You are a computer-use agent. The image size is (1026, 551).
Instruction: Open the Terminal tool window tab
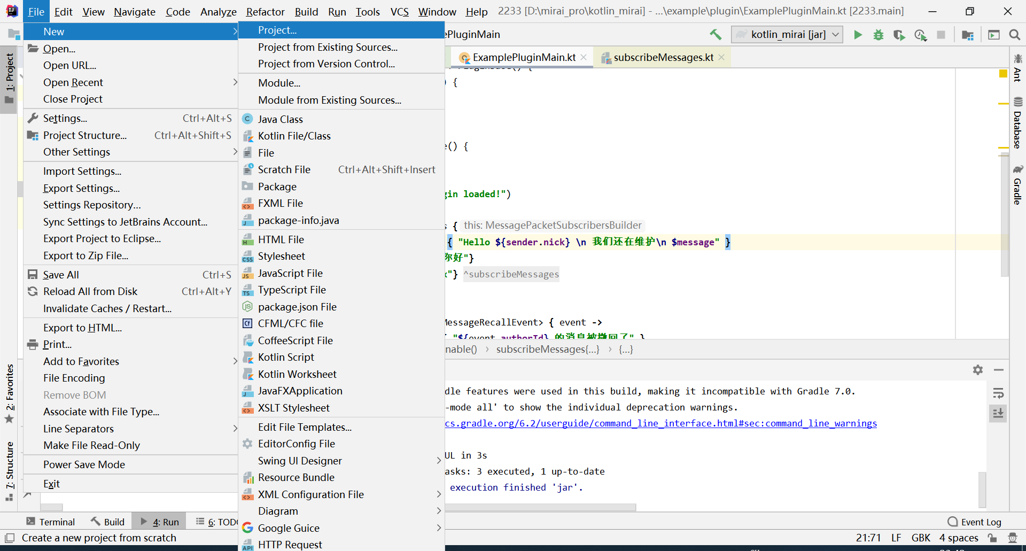[x=51, y=522]
